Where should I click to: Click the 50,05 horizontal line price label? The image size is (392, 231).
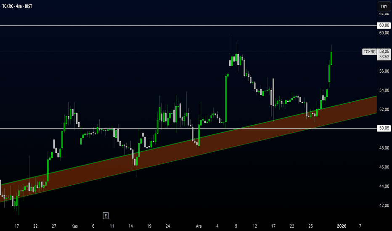(384, 129)
